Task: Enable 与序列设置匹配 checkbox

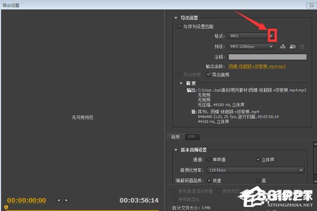Action: (180, 26)
